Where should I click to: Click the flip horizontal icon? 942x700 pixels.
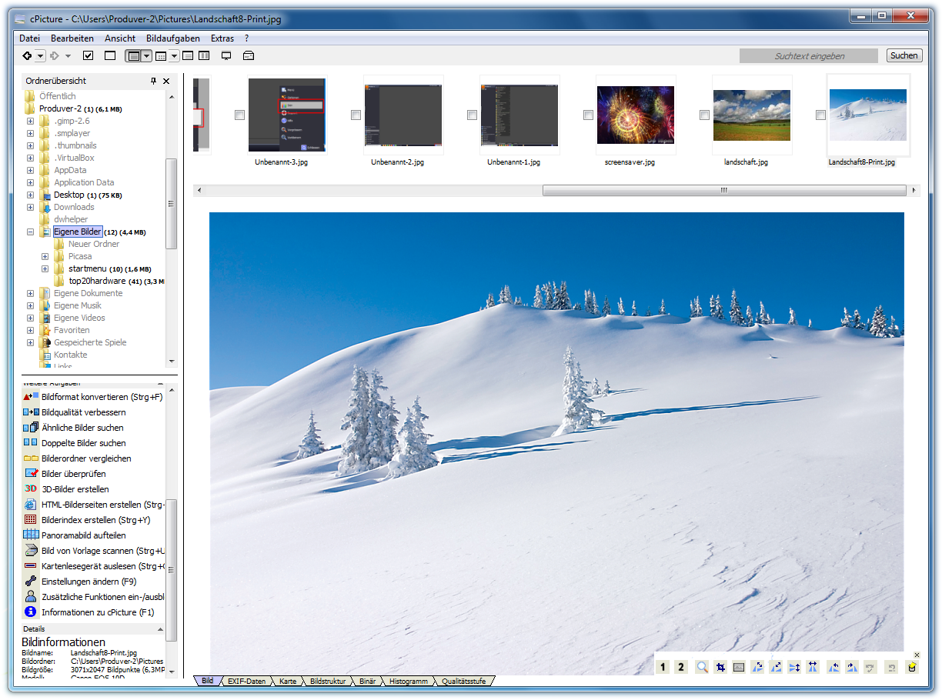tap(813, 667)
